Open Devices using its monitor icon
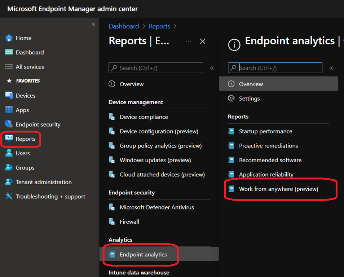Viewport: 344px width, 277px height. 9,96
